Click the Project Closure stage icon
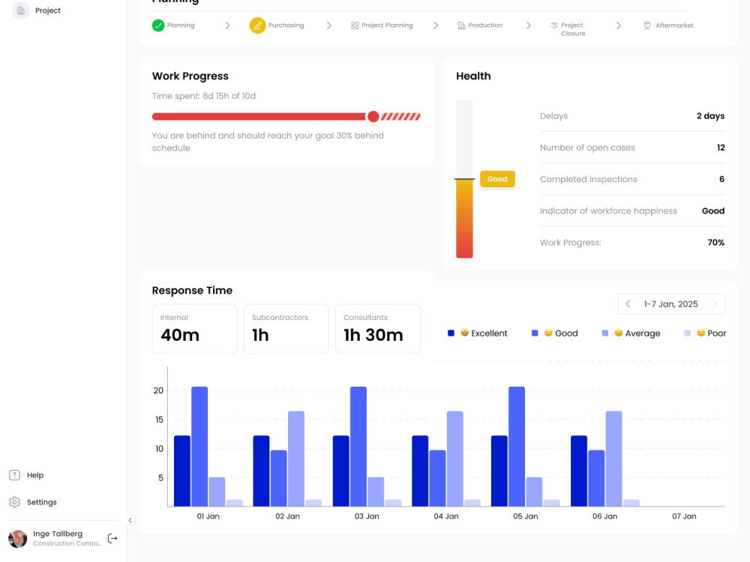The height and width of the screenshot is (562, 750). tap(554, 25)
